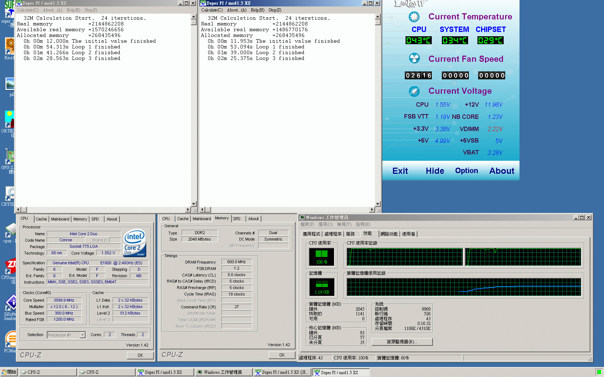Click the green system tray icon

(599, 372)
